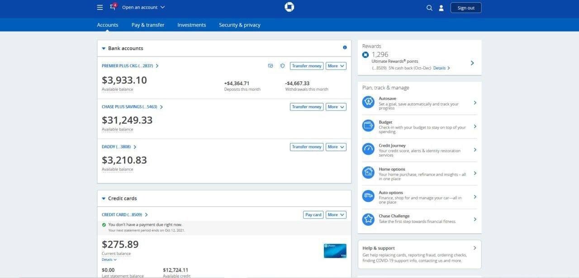The width and height of the screenshot is (579, 278).
Task: Open notifications with the red 4 badge
Action: click(x=113, y=7)
